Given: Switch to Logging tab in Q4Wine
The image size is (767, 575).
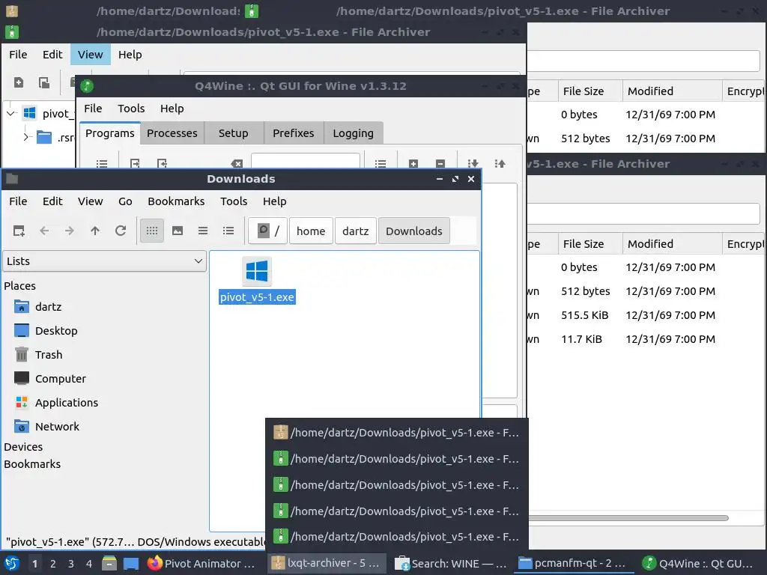Looking at the screenshot, I should 354,133.
